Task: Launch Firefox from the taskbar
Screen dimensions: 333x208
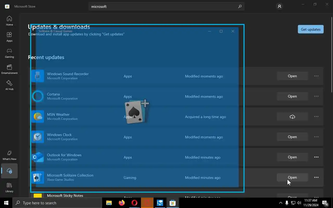Action: pyautogui.click(x=121, y=203)
